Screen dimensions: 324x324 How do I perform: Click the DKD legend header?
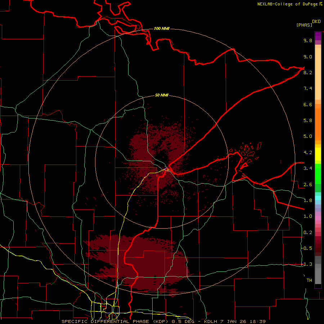pyautogui.click(x=316, y=22)
